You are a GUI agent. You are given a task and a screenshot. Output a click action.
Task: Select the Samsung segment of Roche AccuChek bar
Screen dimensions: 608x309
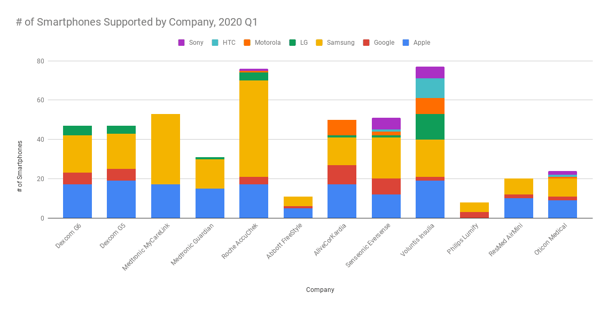click(x=254, y=128)
